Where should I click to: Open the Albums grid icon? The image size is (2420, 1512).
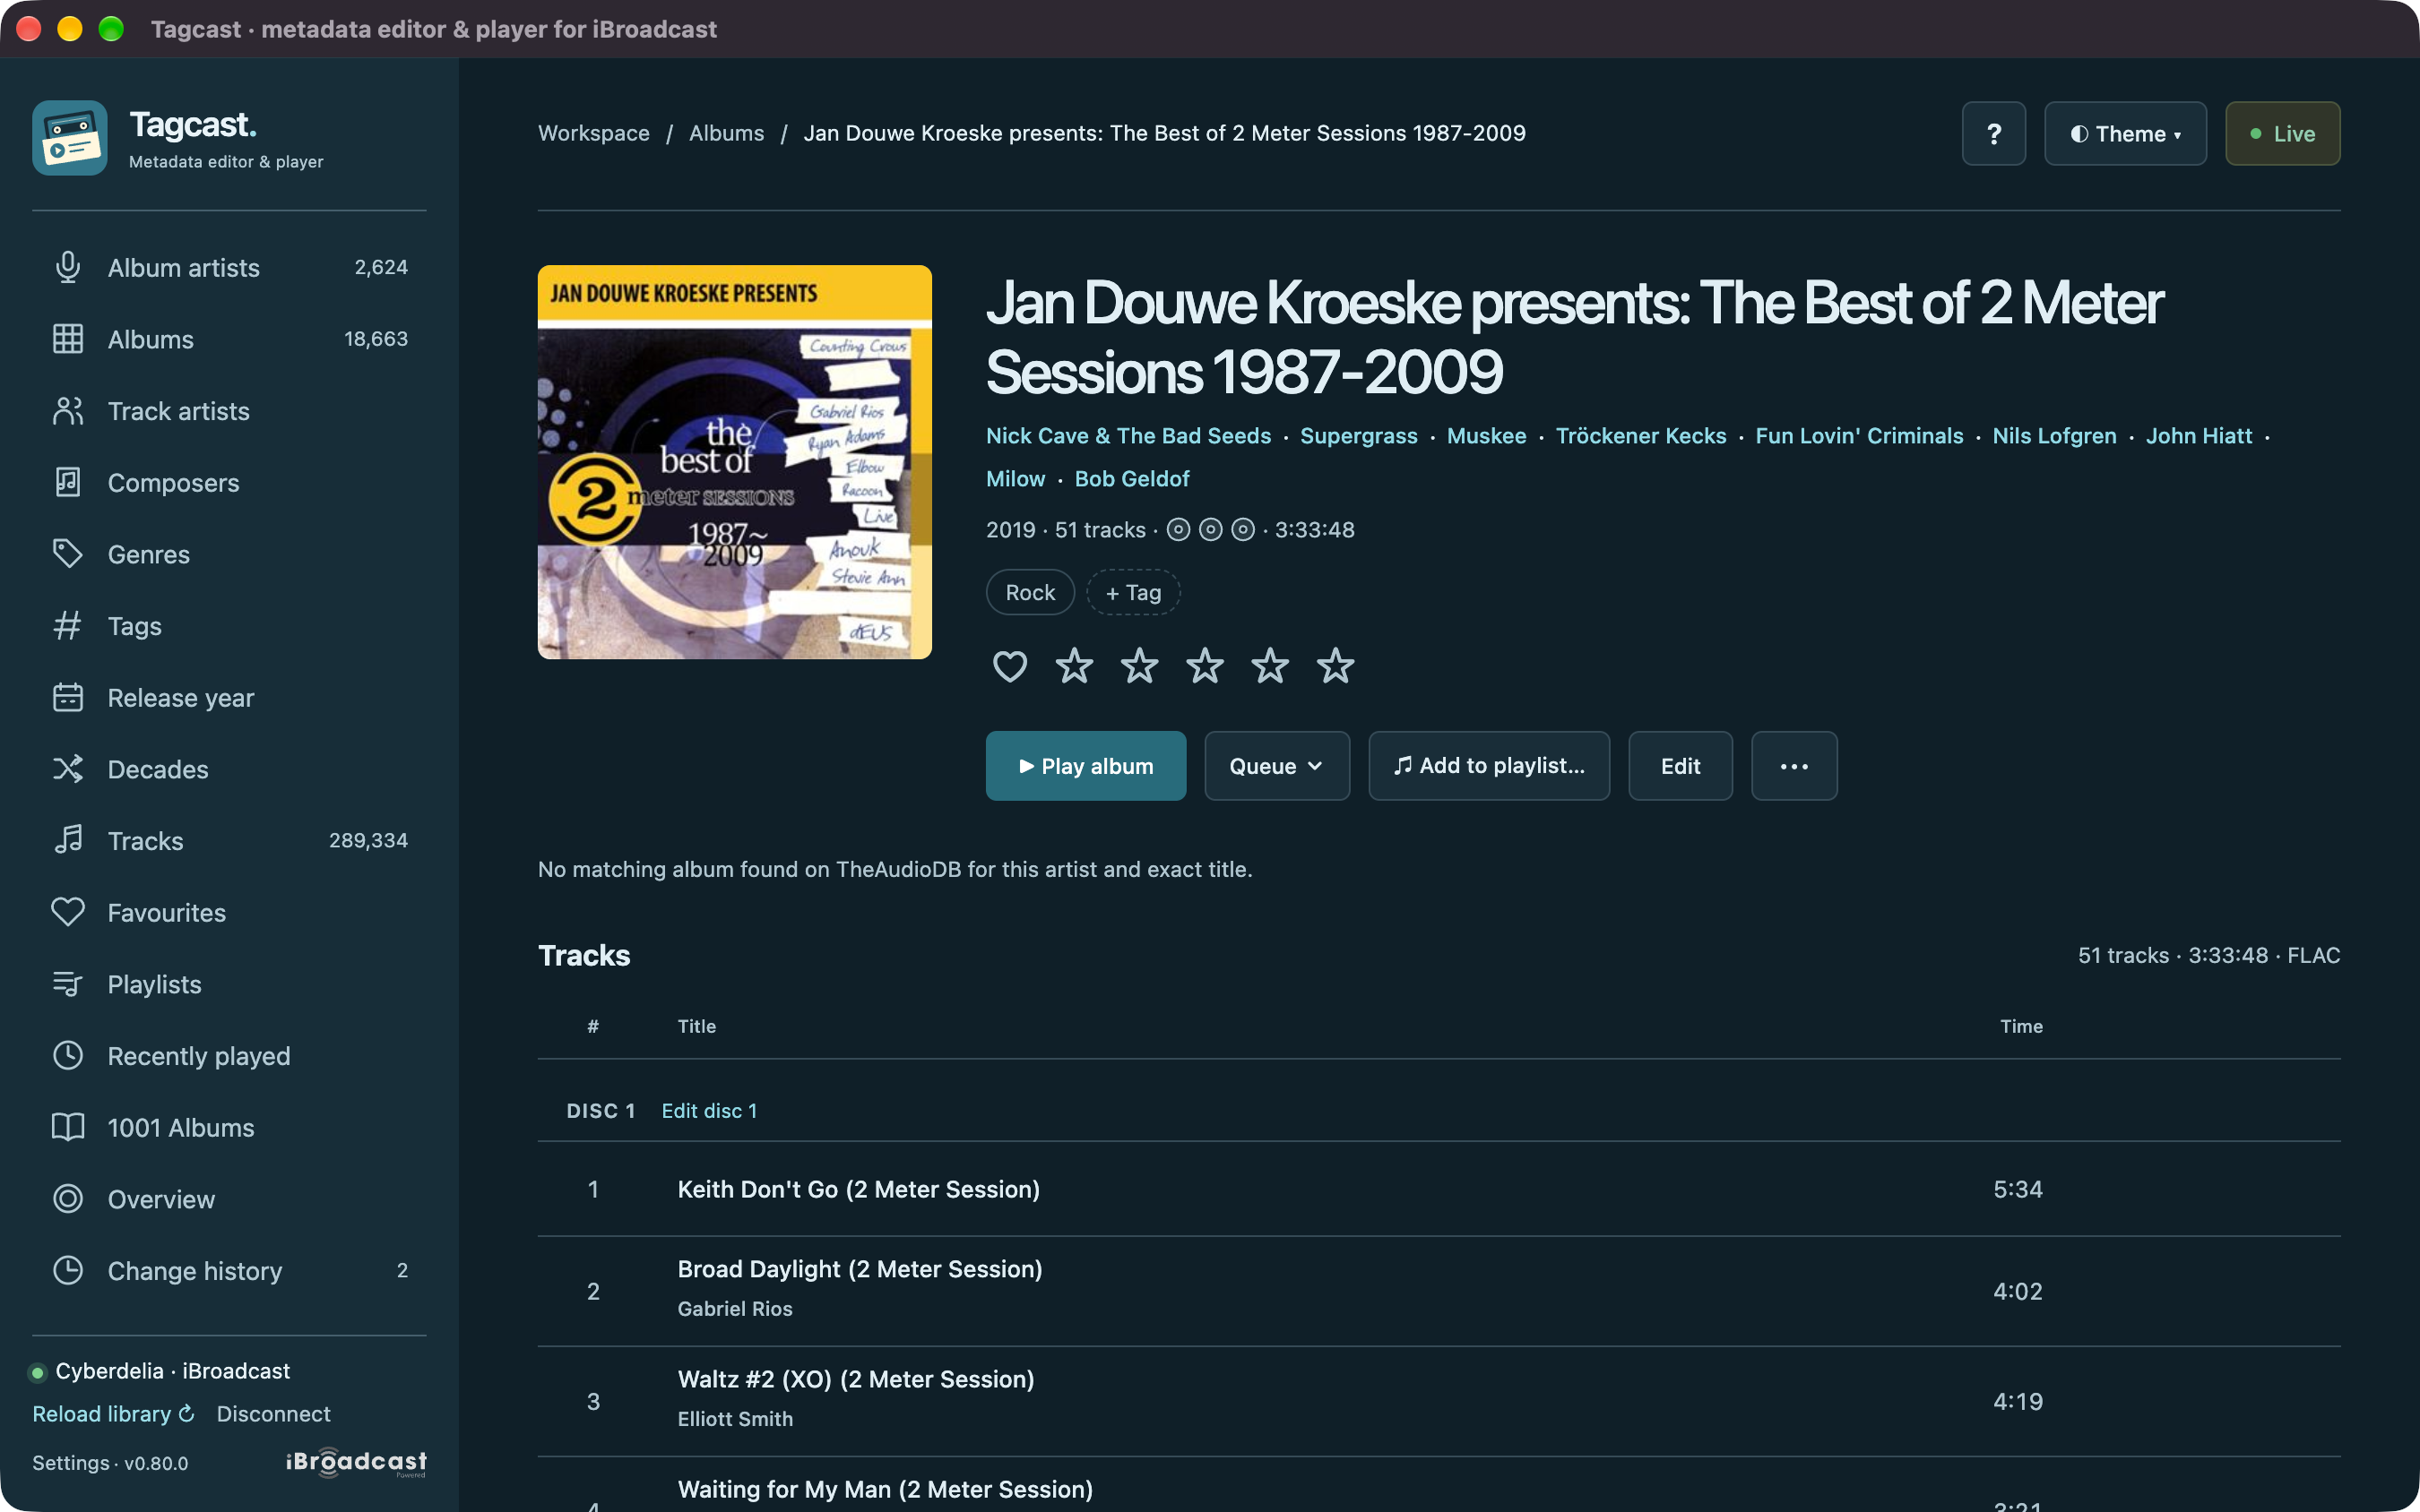click(68, 339)
